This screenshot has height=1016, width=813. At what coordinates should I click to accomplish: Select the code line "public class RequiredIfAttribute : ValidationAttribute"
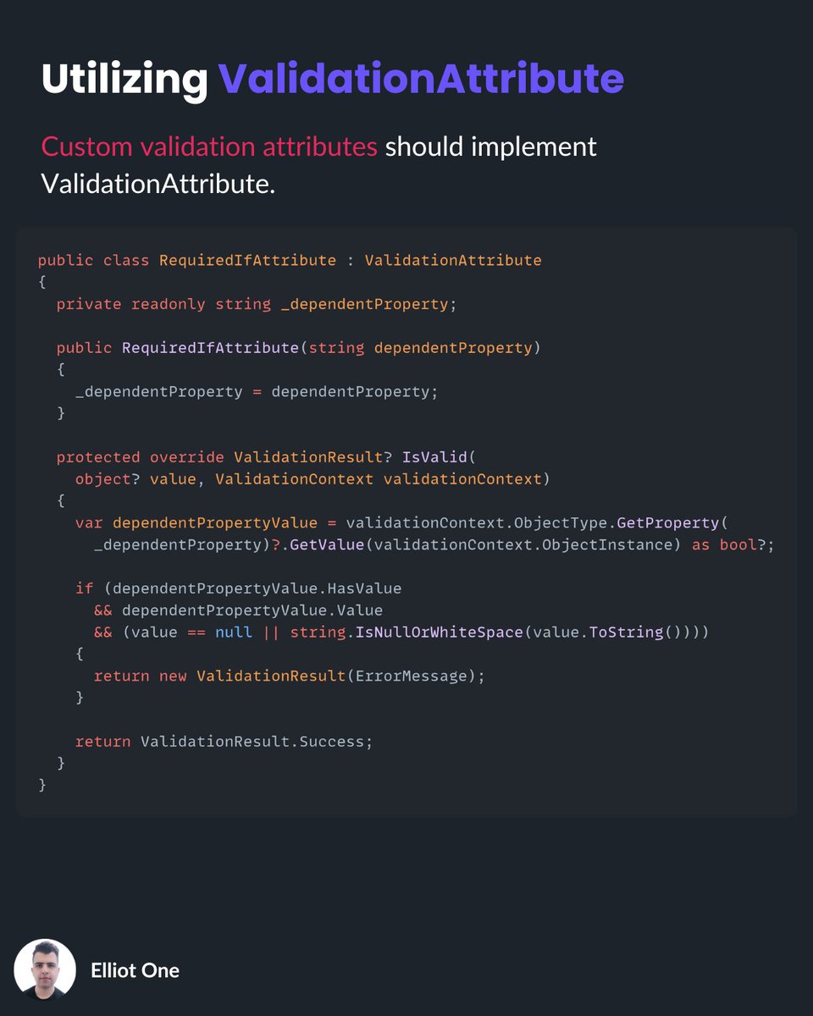click(290, 260)
